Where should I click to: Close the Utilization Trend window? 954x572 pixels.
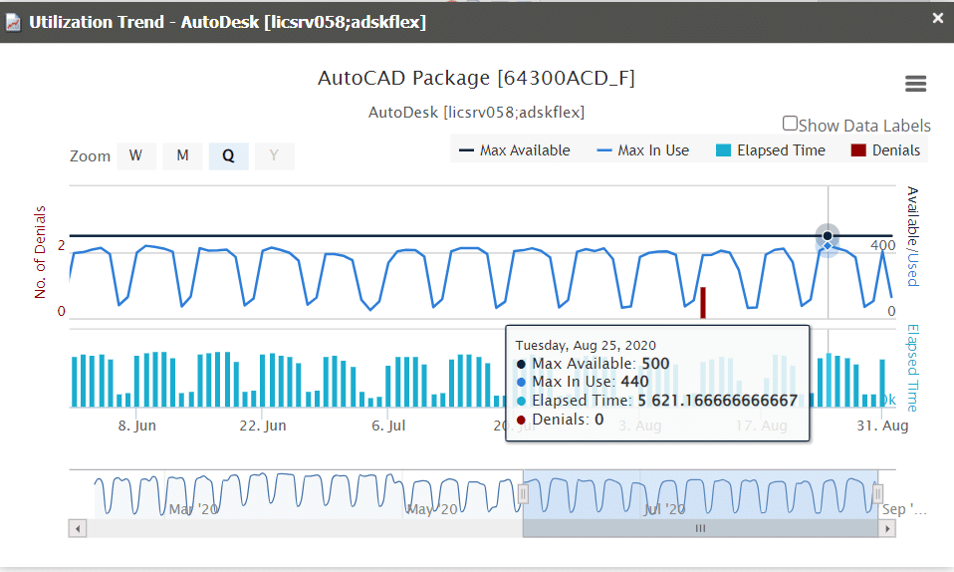coord(938,18)
